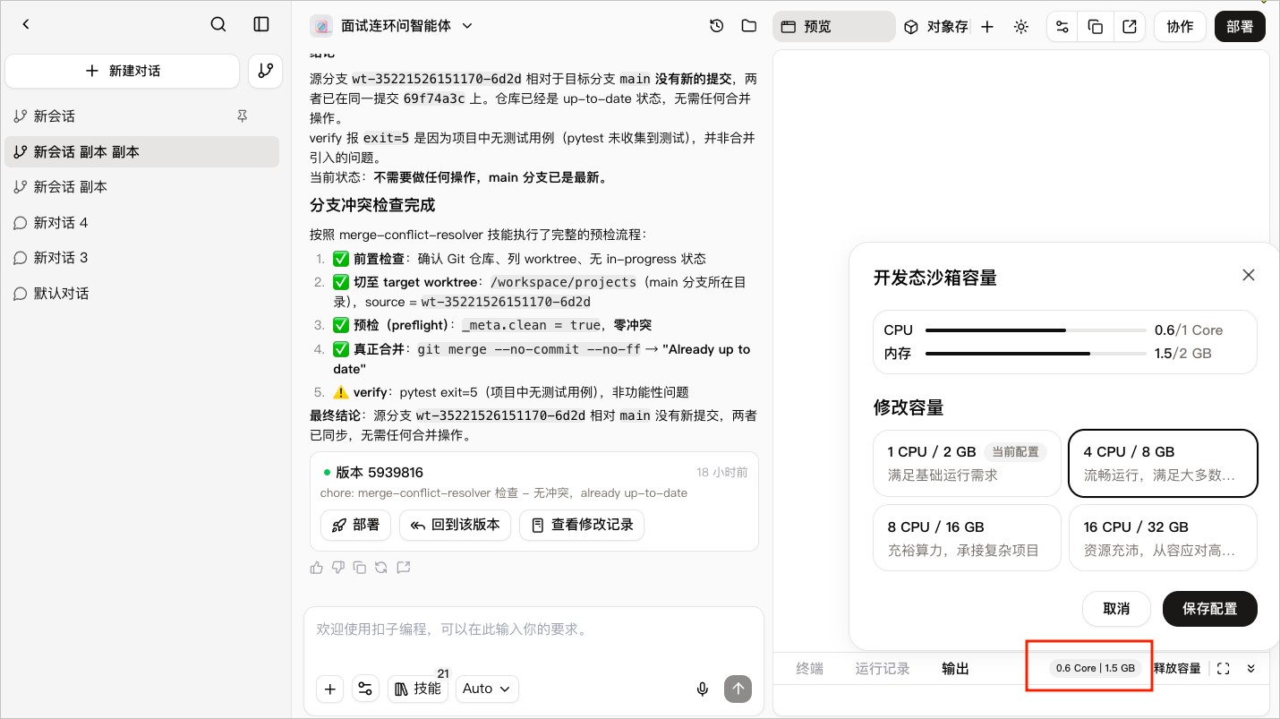Open version history clock icon
Screen dimensions: 1280x719
tap(716, 26)
